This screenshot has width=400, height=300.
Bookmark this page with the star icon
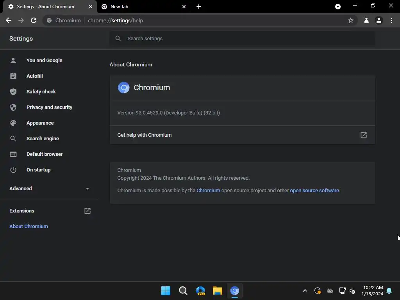(x=351, y=20)
